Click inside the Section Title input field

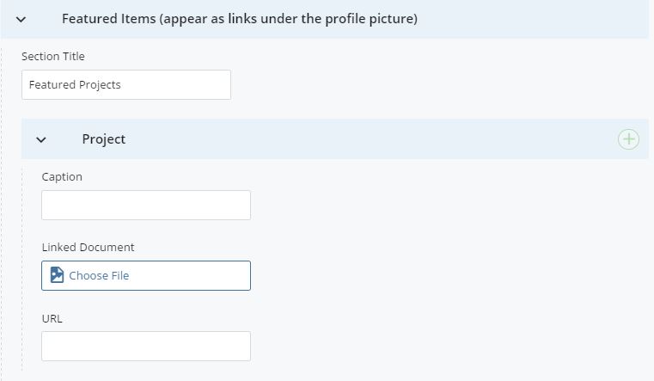[126, 84]
